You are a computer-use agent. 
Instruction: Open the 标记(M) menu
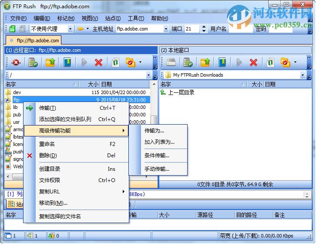66,18
